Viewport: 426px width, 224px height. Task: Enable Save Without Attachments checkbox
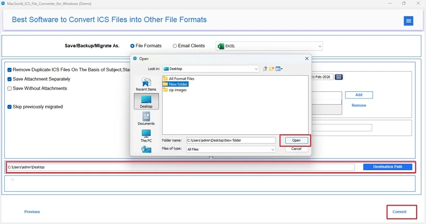click(x=9, y=88)
